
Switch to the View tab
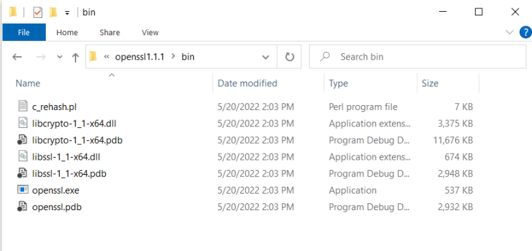pyautogui.click(x=150, y=32)
